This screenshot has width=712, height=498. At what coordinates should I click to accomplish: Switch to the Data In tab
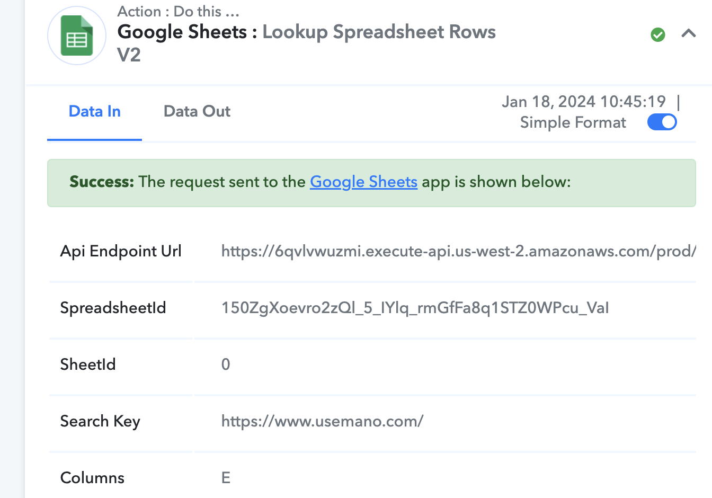[x=95, y=112]
